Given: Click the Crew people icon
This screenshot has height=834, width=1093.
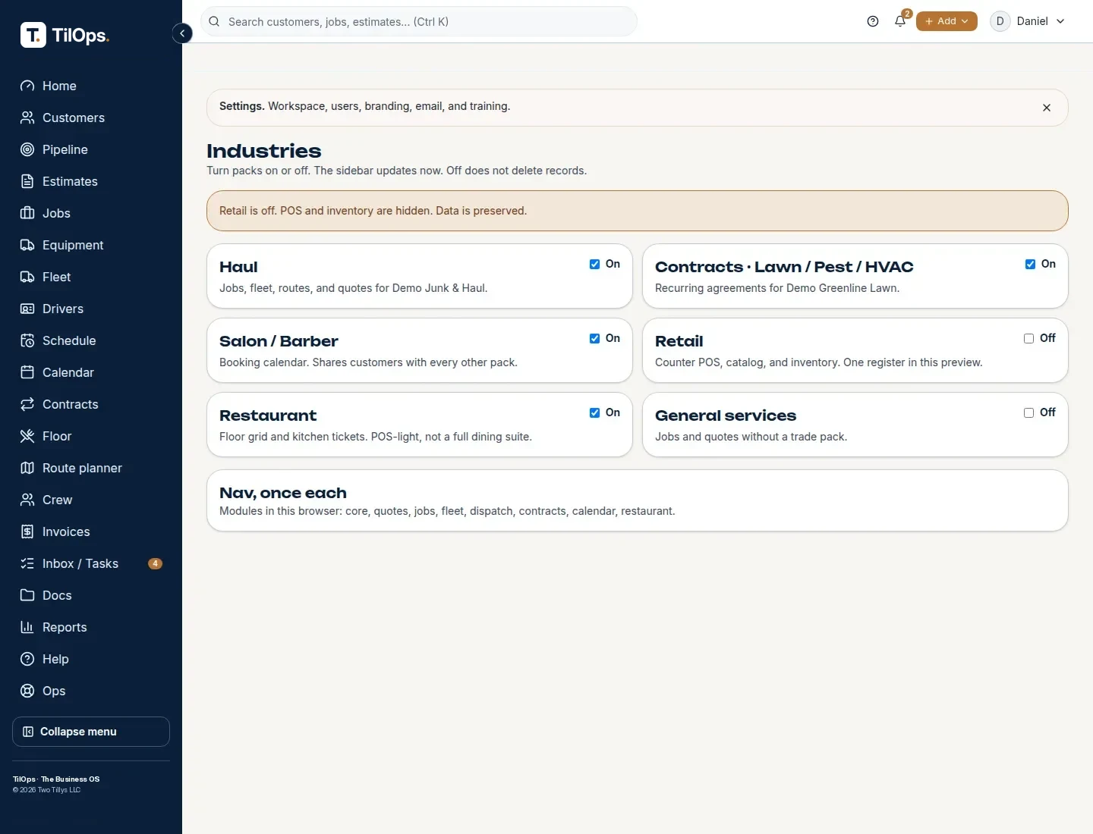Looking at the screenshot, I should (x=27, y=500).
